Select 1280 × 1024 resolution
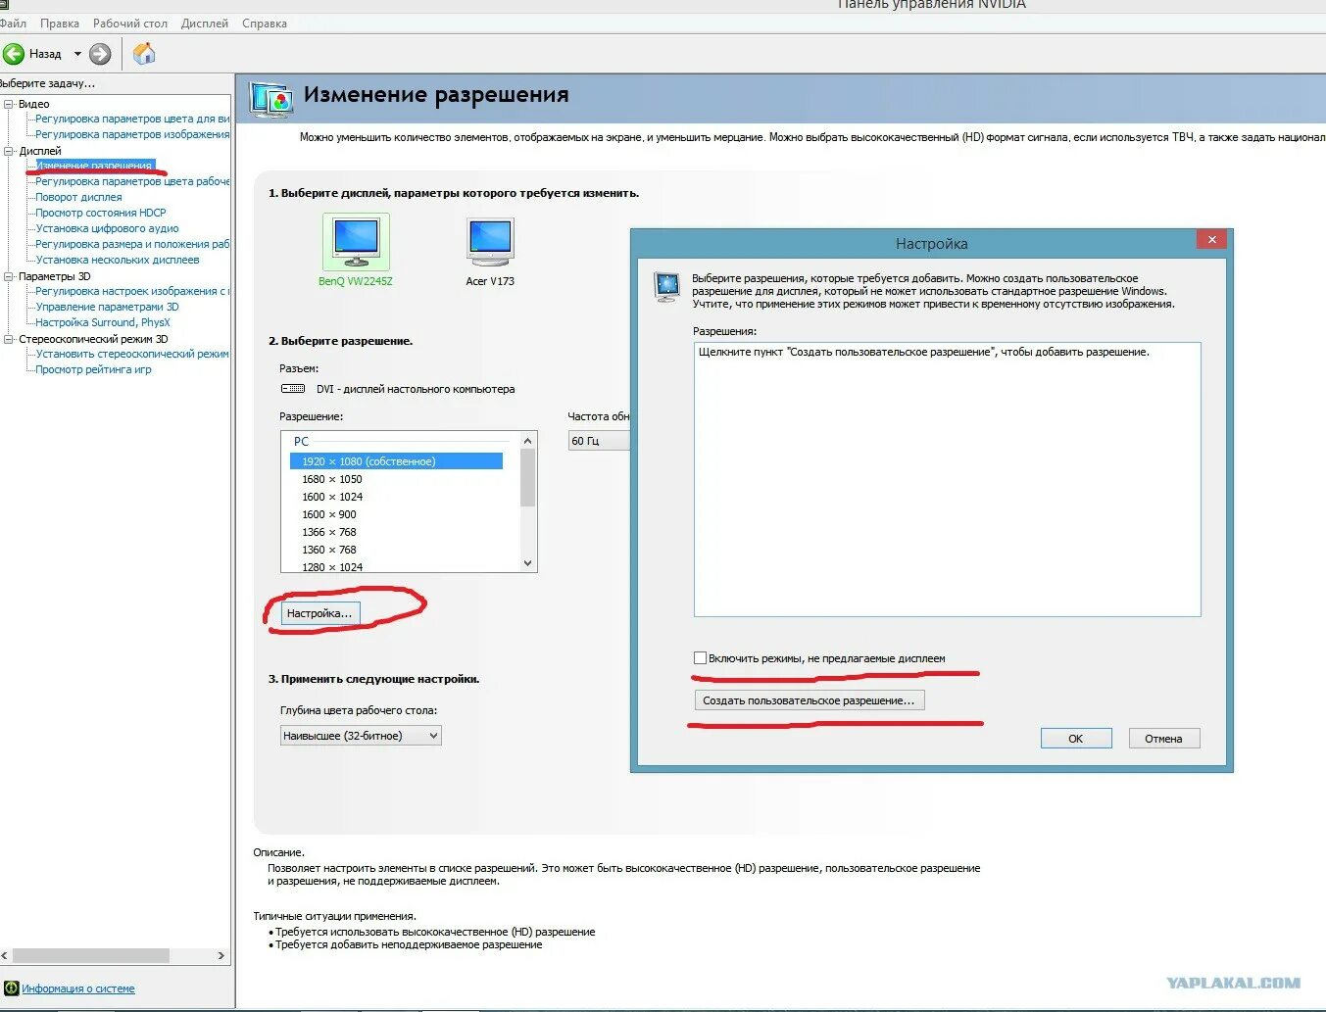Image resolution: width=1326 pixels, height=1012 pixels. point(332,566)
